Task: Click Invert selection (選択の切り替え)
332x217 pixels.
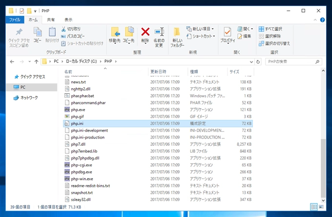Action: pyautogui.click(x=274, y=43)
